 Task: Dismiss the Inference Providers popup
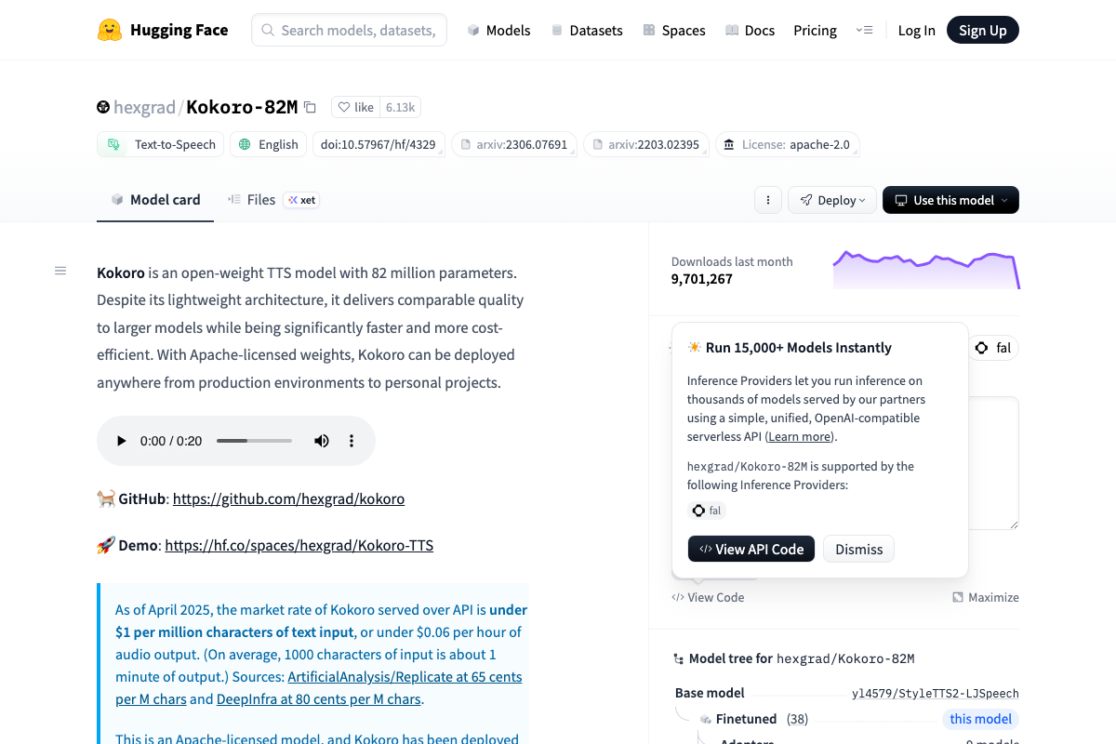858,549
